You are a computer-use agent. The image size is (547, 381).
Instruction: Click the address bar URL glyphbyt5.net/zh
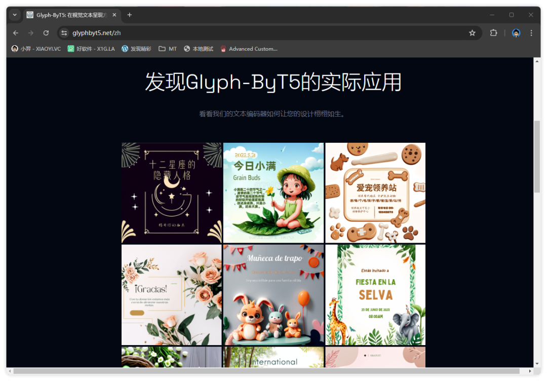click(97, 33)
